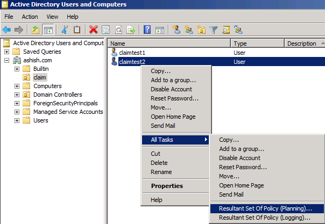This screenshot has height=224, width=325.
Task: Choose Help in the context menu
Action: 175,200
